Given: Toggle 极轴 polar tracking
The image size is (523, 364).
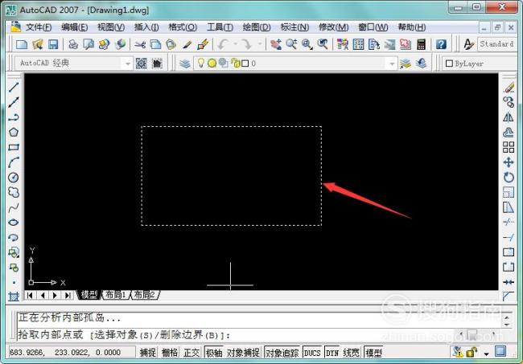Looking at the screenshot, I should [x=214, y=352].
